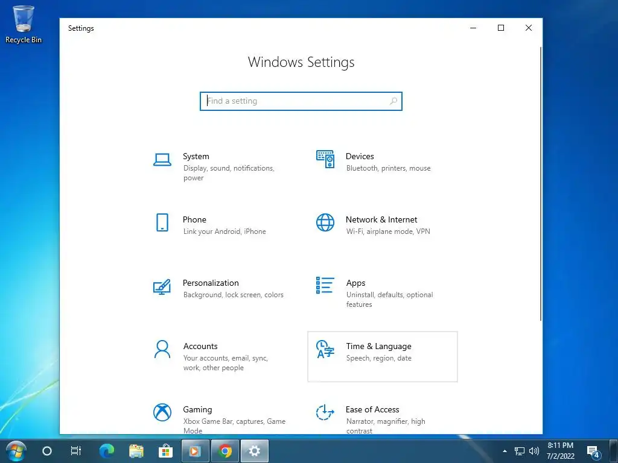Viewport: 618px width, 463px height.
Task: Click 'Link your Android, iPhone' text
Action: click(225, 231)
